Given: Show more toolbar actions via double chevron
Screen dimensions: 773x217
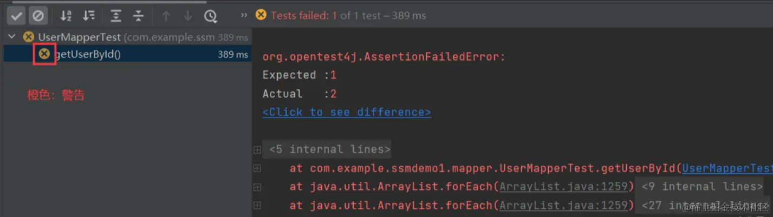Looking at the screenshot, I should [x=244, y=15].
